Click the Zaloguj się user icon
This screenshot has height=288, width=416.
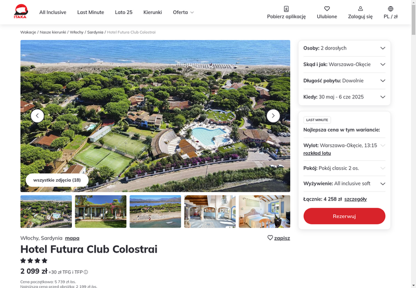pos(360,9)
